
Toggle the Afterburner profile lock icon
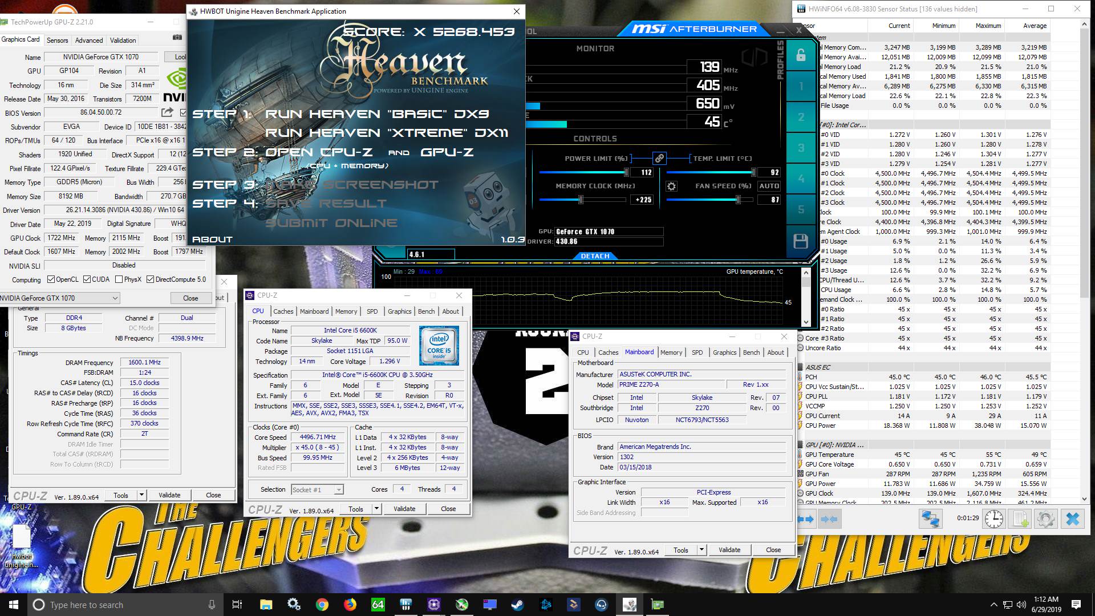[801, 55]
